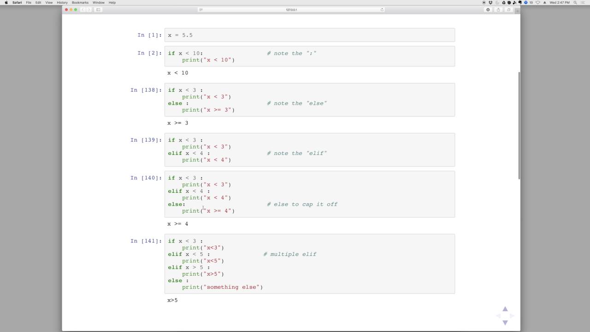Show all tabs overview
590x332 pixels.
509,10
